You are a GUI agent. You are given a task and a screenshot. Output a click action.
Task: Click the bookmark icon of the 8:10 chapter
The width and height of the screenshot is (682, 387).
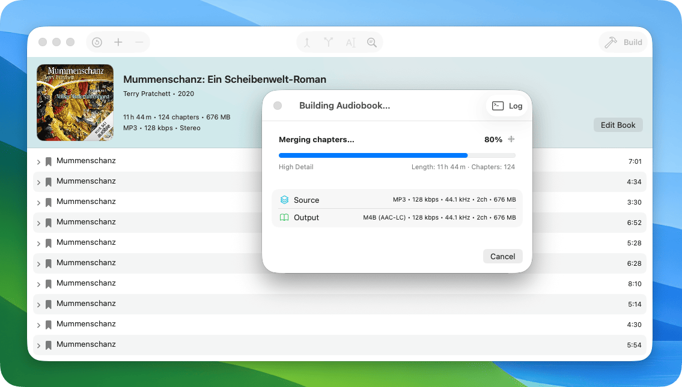pos(49,284)
